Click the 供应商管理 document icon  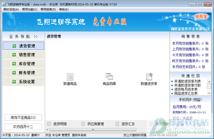(83, 124)
